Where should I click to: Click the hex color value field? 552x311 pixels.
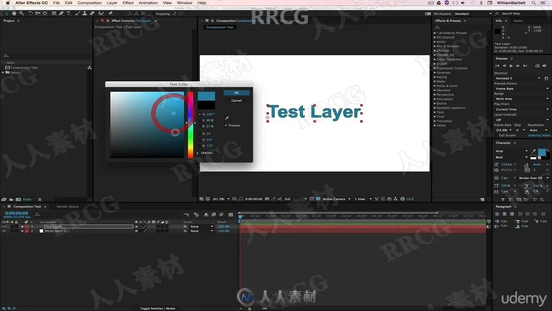(x=207, y=153)
